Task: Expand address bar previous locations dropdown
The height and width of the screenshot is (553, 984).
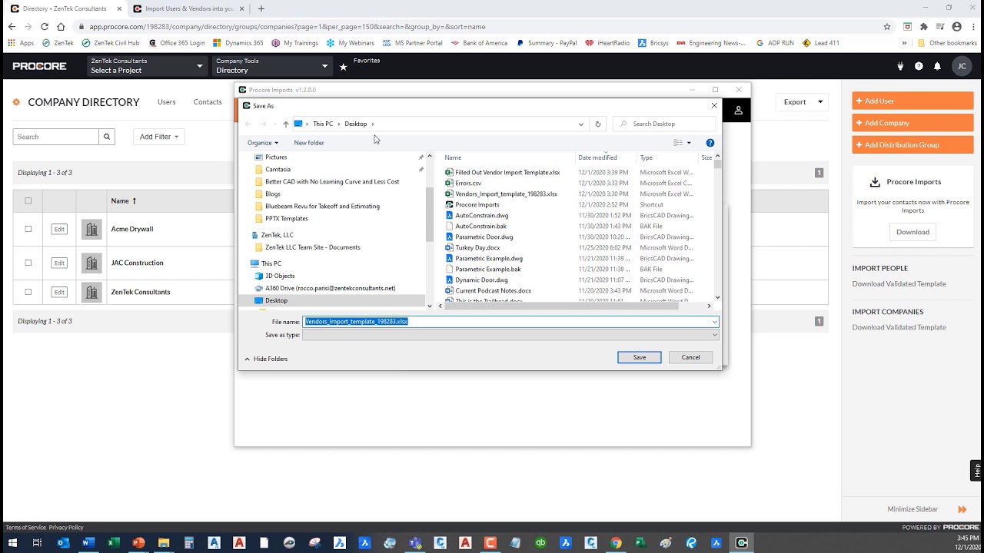Action: coord(581,124)
